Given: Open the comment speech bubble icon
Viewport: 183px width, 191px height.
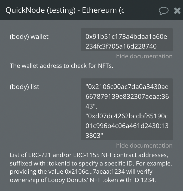Looking at the screenshot, I should (x=164, y=11).
